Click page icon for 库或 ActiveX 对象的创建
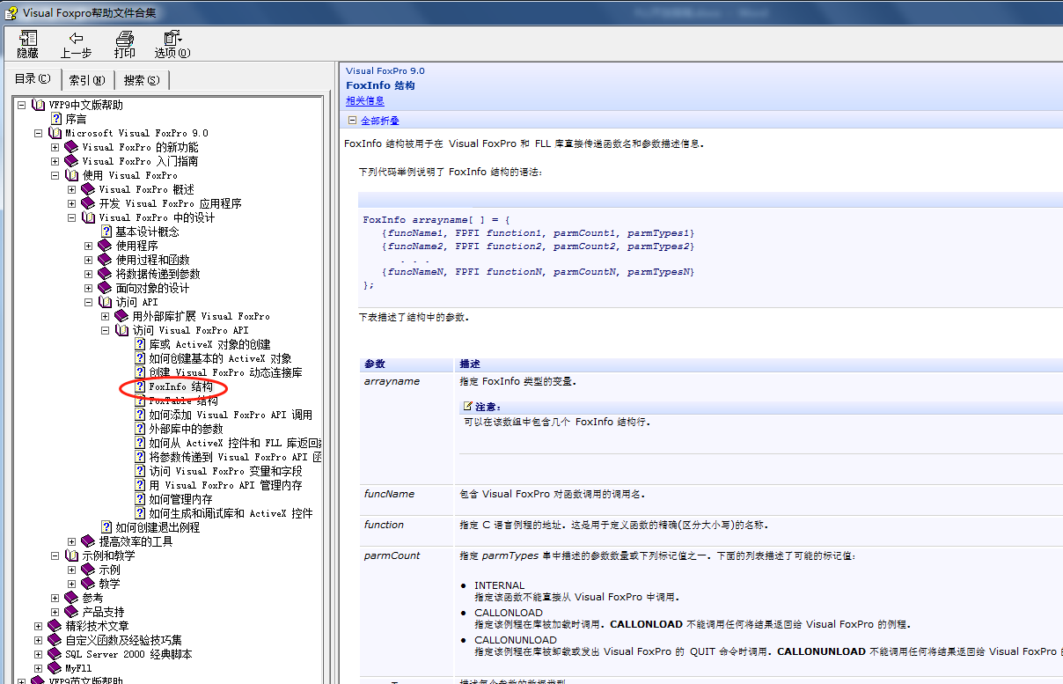 pyautogui.click(x=140, y=344)
